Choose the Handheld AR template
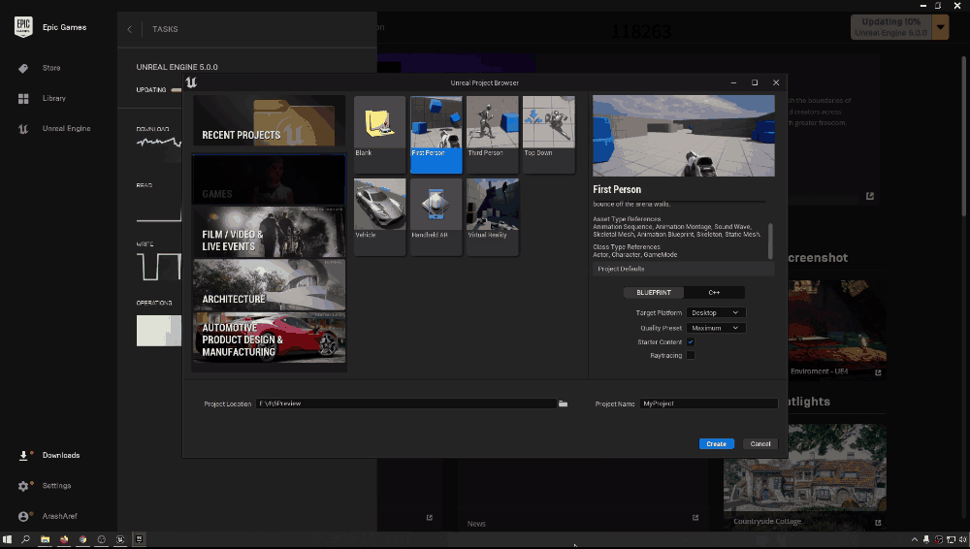Screen dimensions: 970x549 coord(436,210)
